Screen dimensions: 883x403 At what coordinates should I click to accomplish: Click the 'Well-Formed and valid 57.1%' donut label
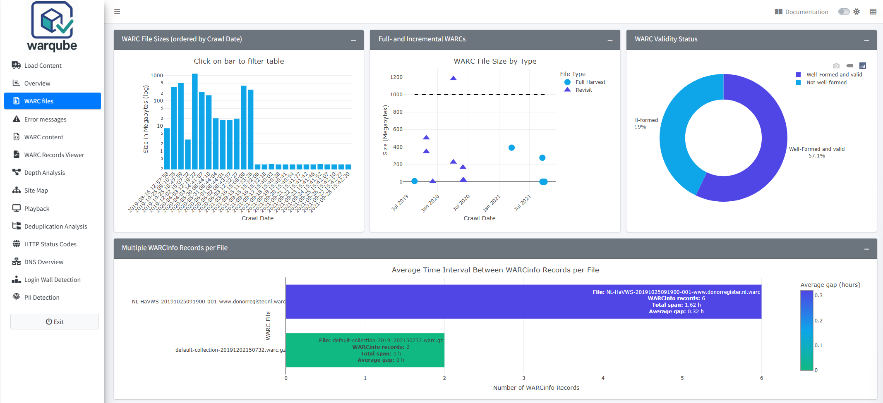[817, 152]
